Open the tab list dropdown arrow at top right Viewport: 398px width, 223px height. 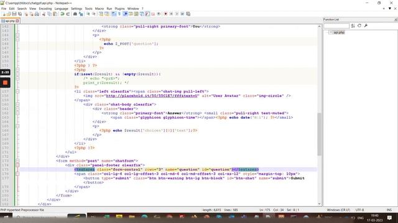pyautogui.click(x=390, y=9)
